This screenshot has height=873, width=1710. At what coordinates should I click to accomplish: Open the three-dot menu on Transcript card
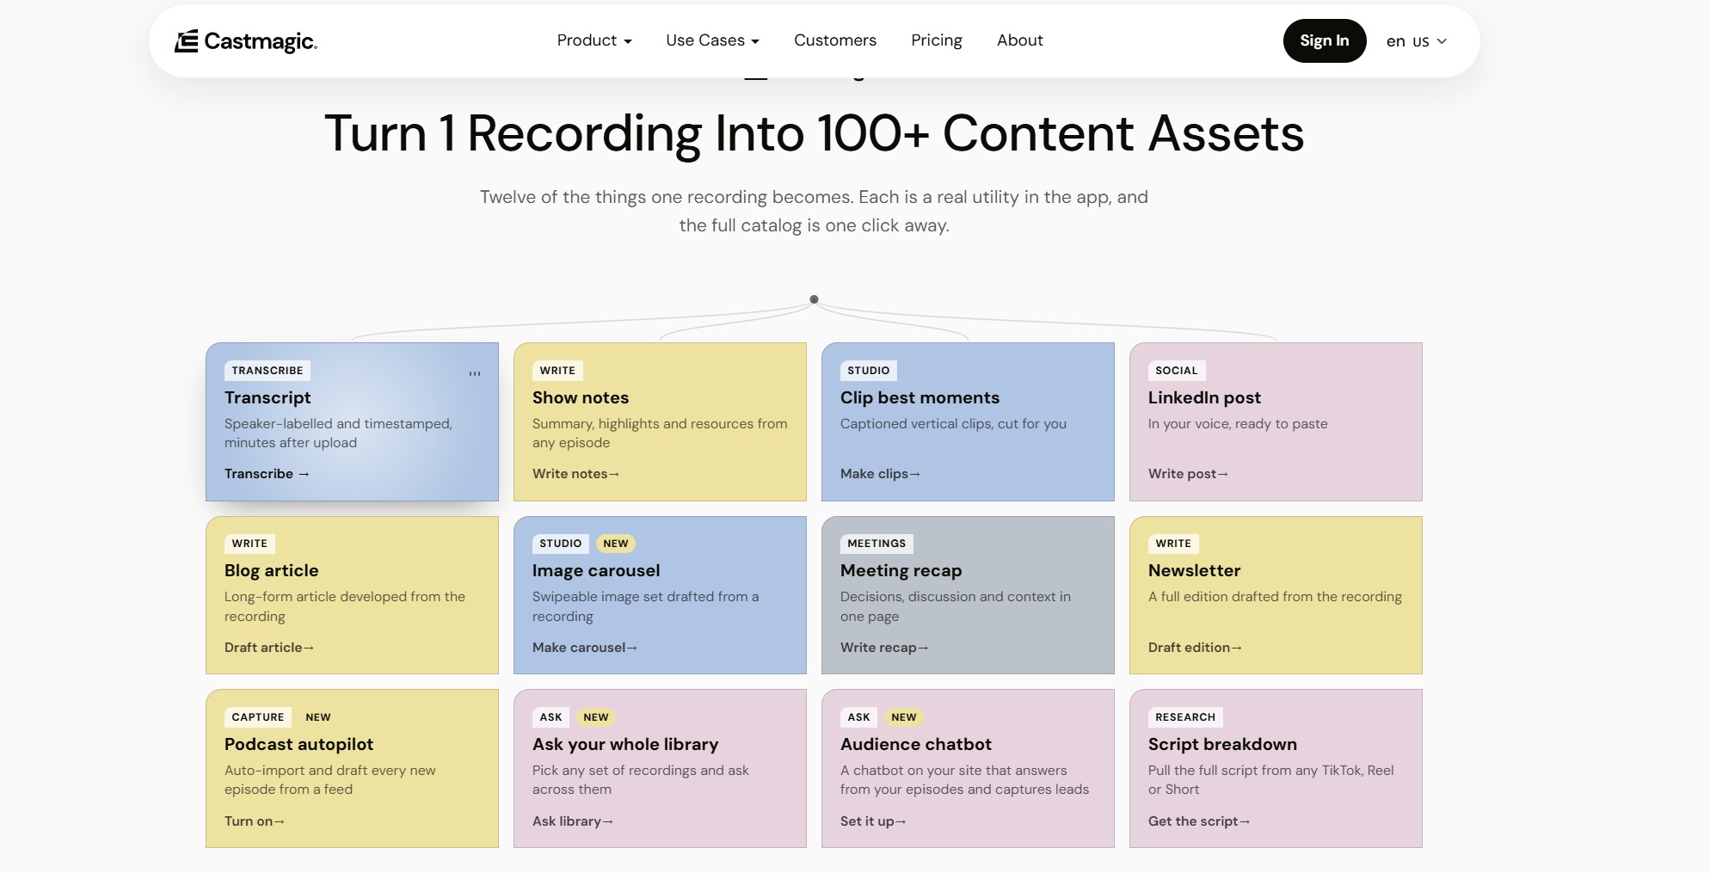tap(475, 373)
